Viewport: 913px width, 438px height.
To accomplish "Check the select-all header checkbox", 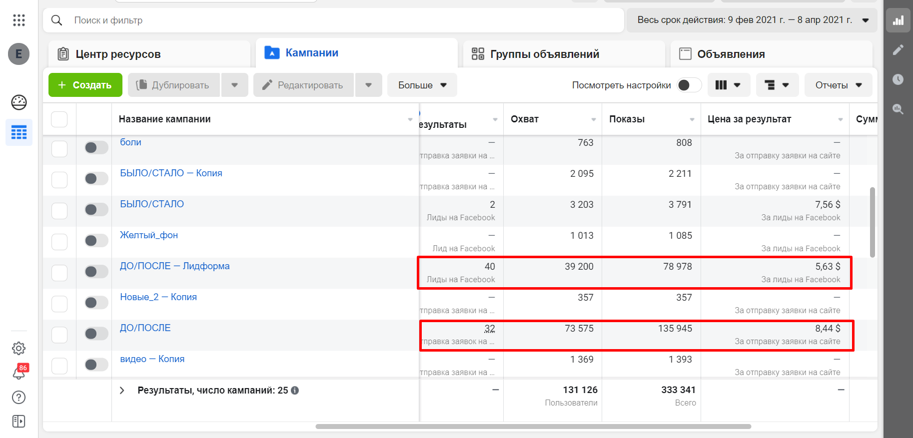I will point(59,119).
